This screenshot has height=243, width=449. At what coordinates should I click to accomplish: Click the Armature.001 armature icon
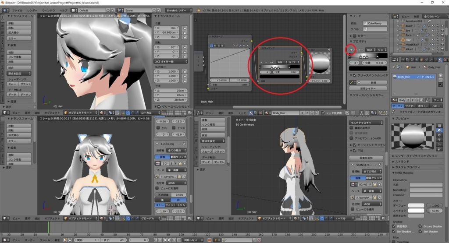[403, 21]
